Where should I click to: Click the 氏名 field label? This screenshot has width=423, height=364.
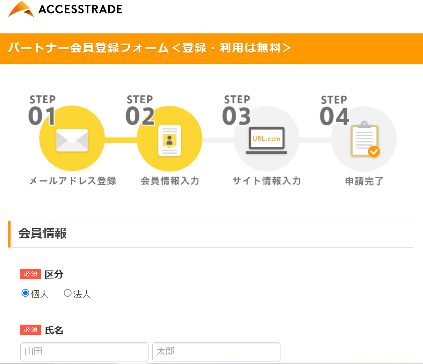[54, 330]
